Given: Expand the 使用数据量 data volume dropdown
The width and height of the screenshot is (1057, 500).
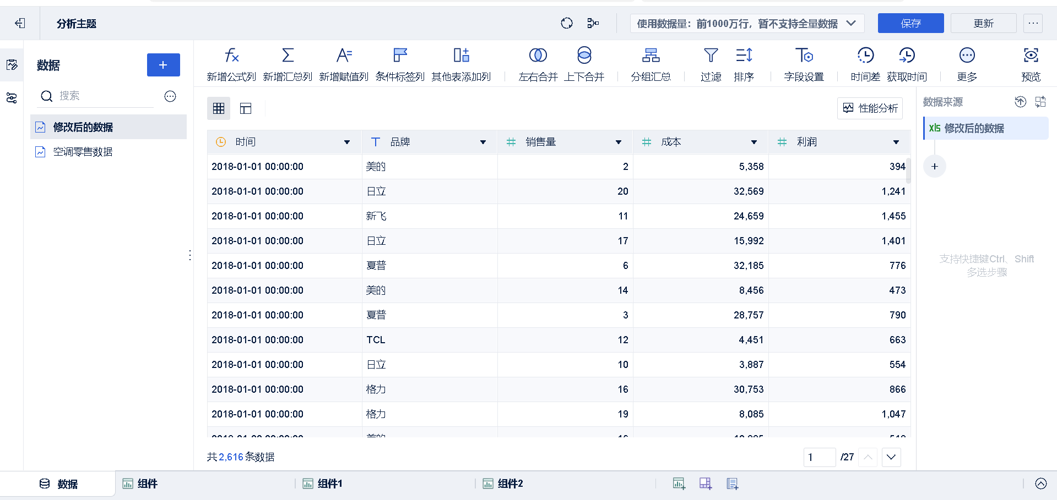Looking at the screenshot, I should point(747,23).
